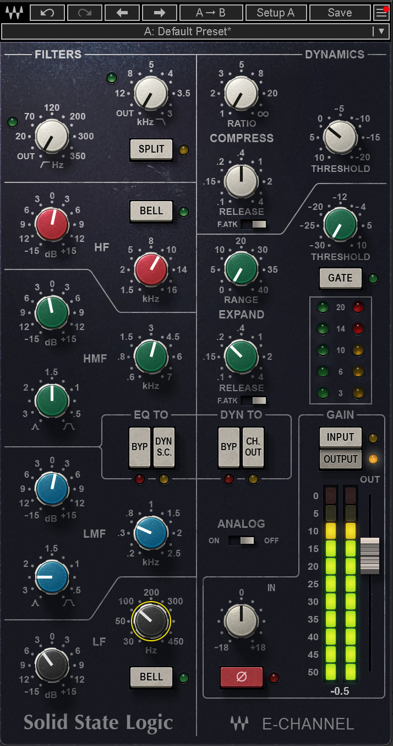Viewport: 393px width, 746px height.
Task: Click the Waves logo icon
Action: (13, 12)
